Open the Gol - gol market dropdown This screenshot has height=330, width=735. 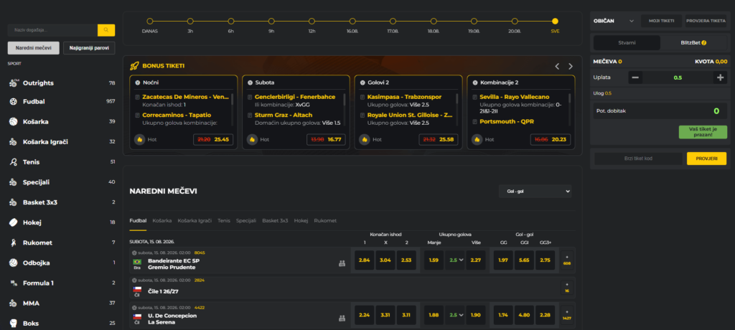click(x=535, y=192)
